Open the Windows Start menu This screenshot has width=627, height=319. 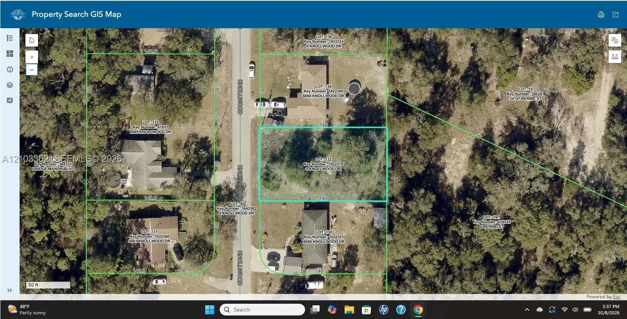[210, 310]
